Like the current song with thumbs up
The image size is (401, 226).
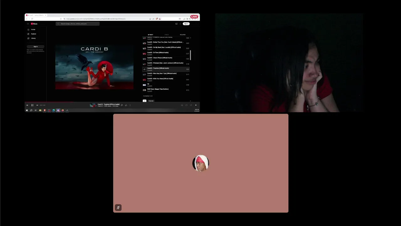tap(126, 105)
